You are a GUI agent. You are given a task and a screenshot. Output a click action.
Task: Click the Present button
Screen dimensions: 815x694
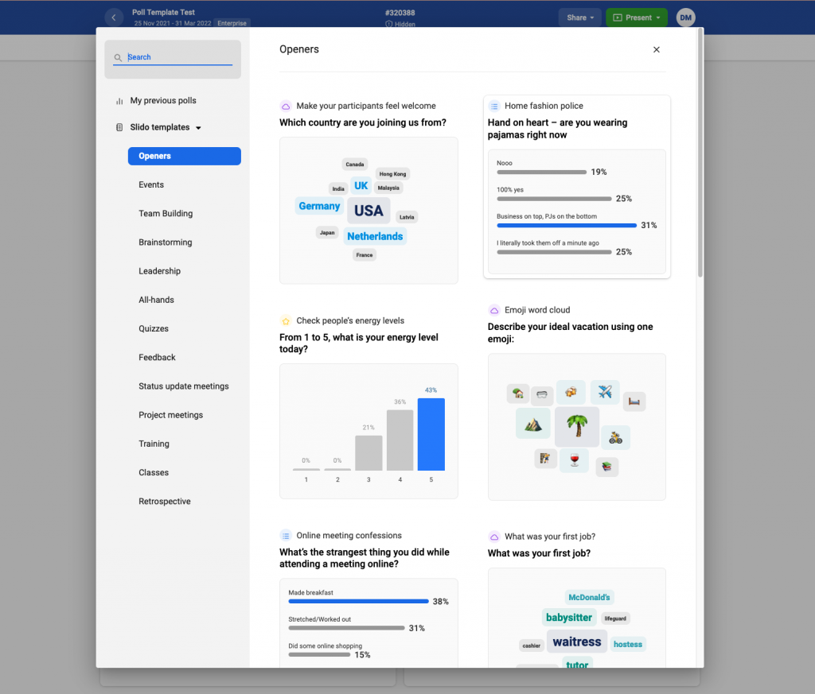pyautogui.click(x=636, y=17)
